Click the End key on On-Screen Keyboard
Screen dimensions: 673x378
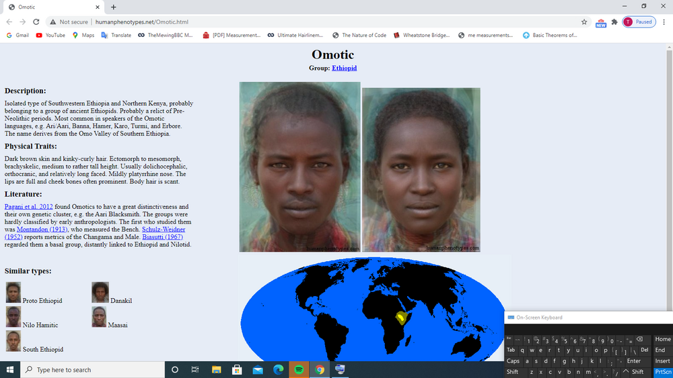click(x=663, y=350)
